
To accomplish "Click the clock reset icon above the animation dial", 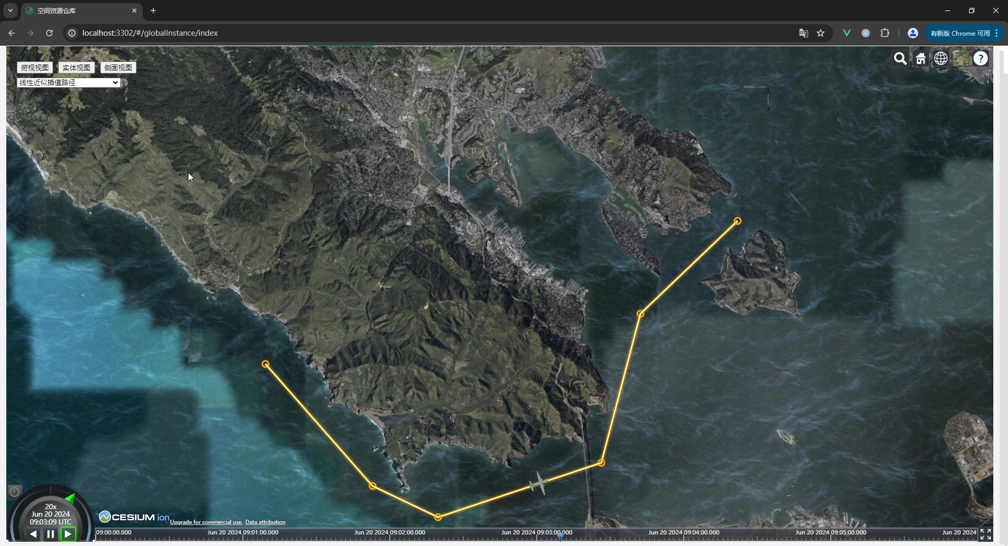I will [x=15, y=491].
